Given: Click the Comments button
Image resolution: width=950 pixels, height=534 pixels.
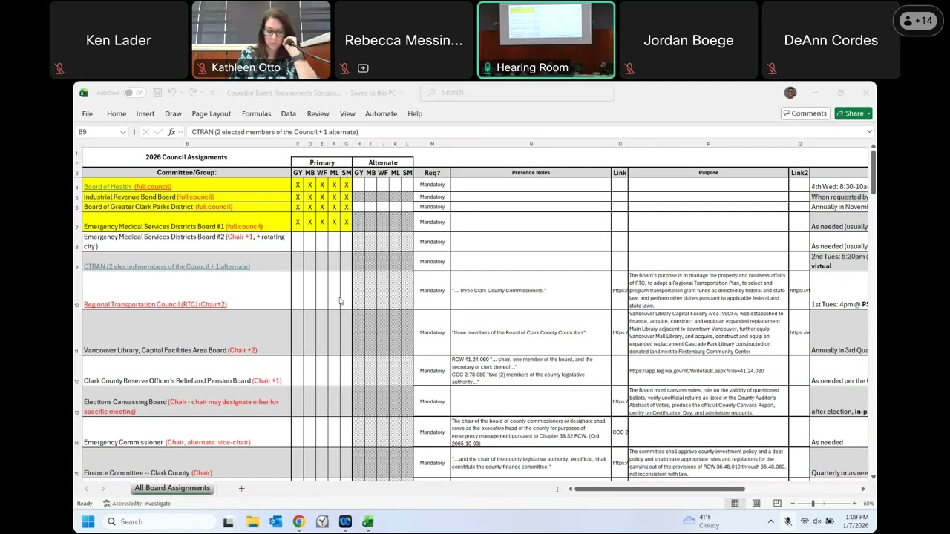Looking at the screenshot, I should [x=805, y=113].
